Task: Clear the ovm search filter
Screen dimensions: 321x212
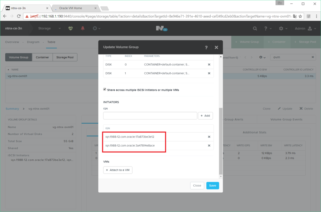Action: click(x=313, y=57)
